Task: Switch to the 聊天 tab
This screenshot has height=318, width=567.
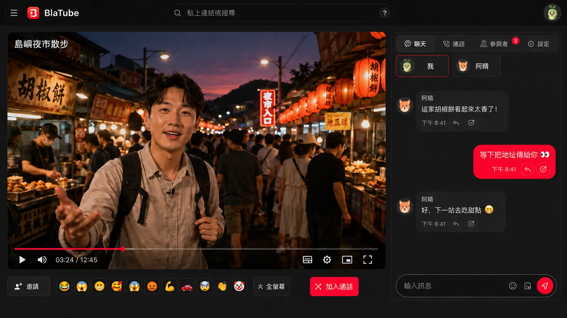Action: pos(415,44)
